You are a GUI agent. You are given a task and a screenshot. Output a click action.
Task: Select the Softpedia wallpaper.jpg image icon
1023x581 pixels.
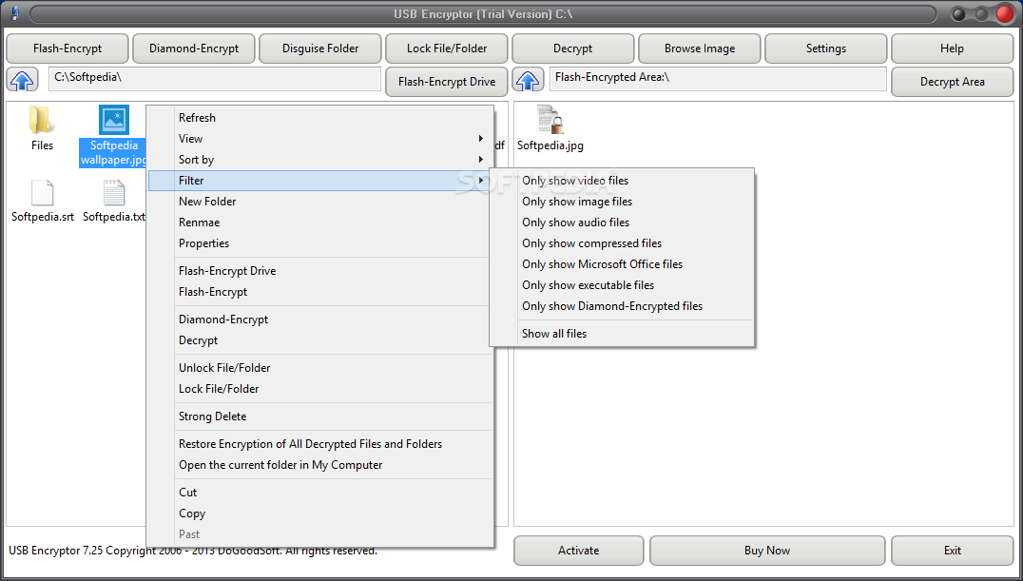pos(113,120)
